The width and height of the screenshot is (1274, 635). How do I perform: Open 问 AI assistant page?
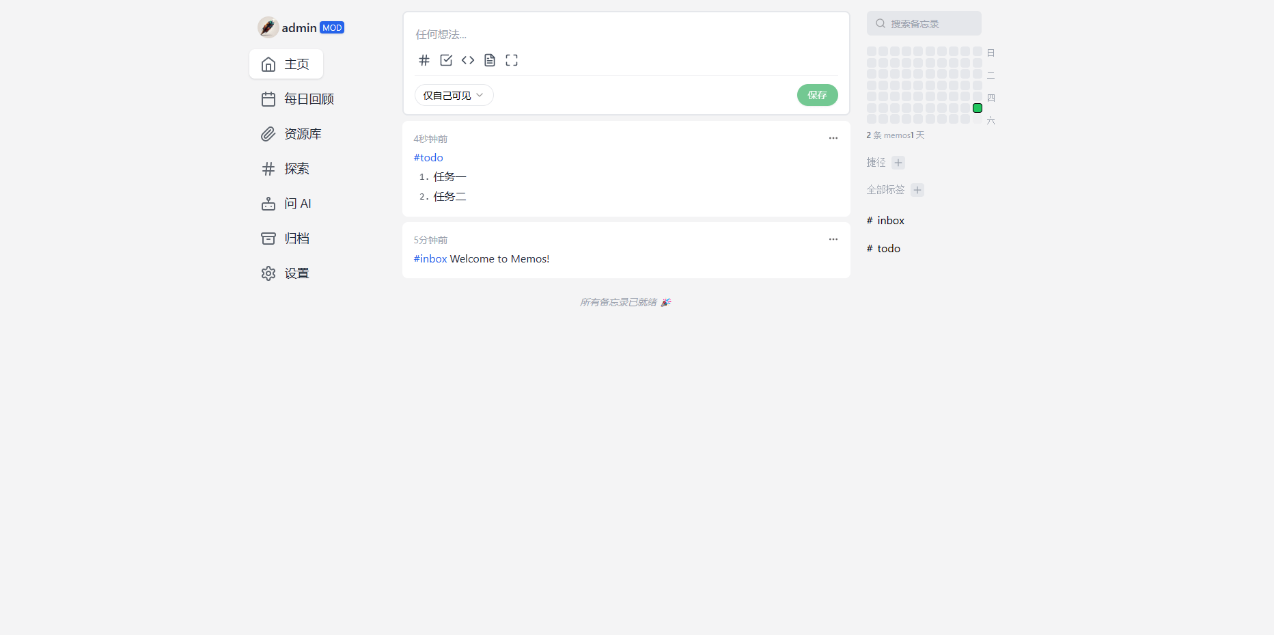(x=296, y=203)
